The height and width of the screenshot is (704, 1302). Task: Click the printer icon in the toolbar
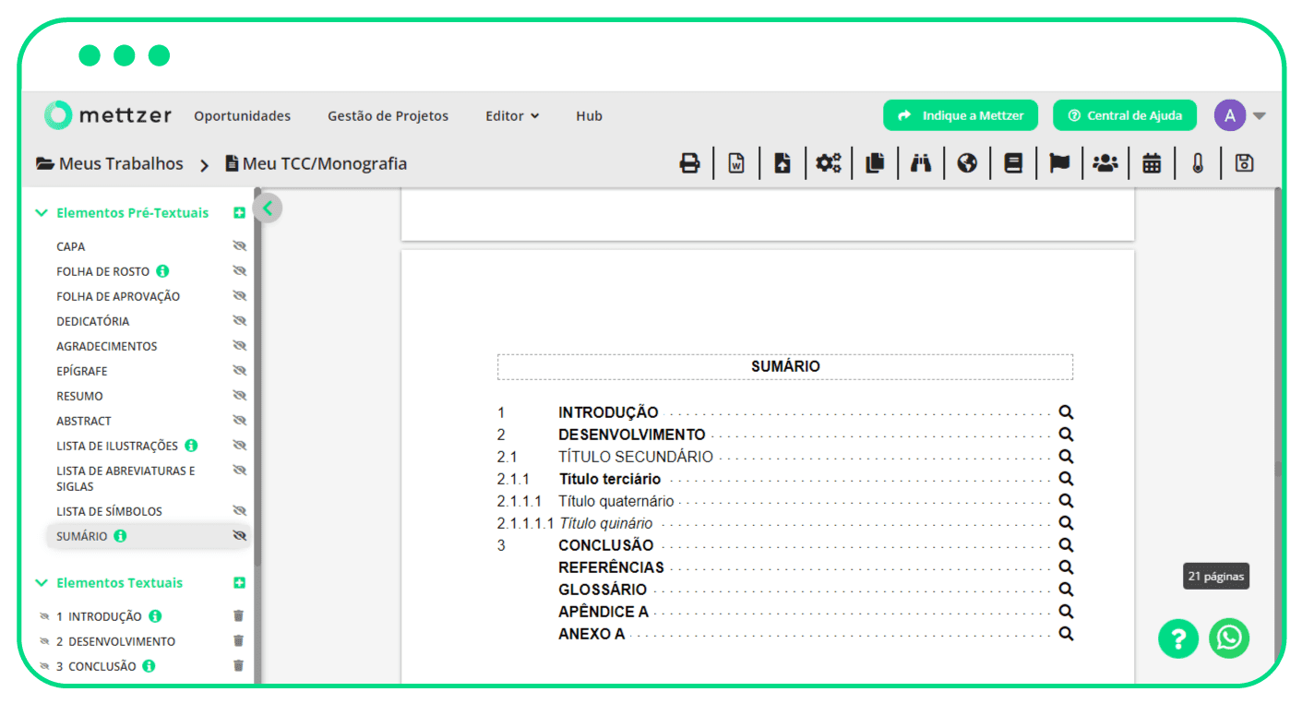click(689, 163)
